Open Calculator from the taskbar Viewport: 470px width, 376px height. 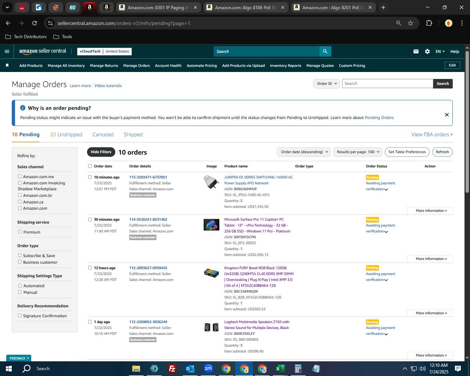[298, 369]
